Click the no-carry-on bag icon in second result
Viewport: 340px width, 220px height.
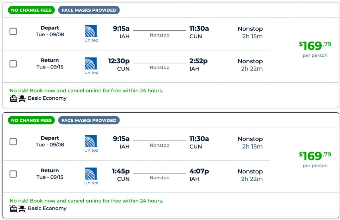point(14,209)
